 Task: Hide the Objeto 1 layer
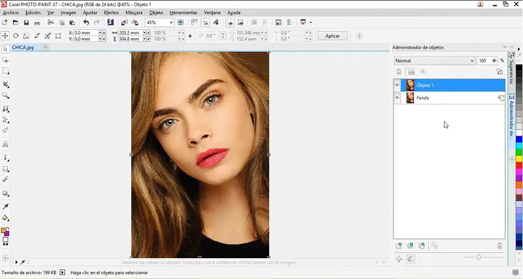coord(398,85)
